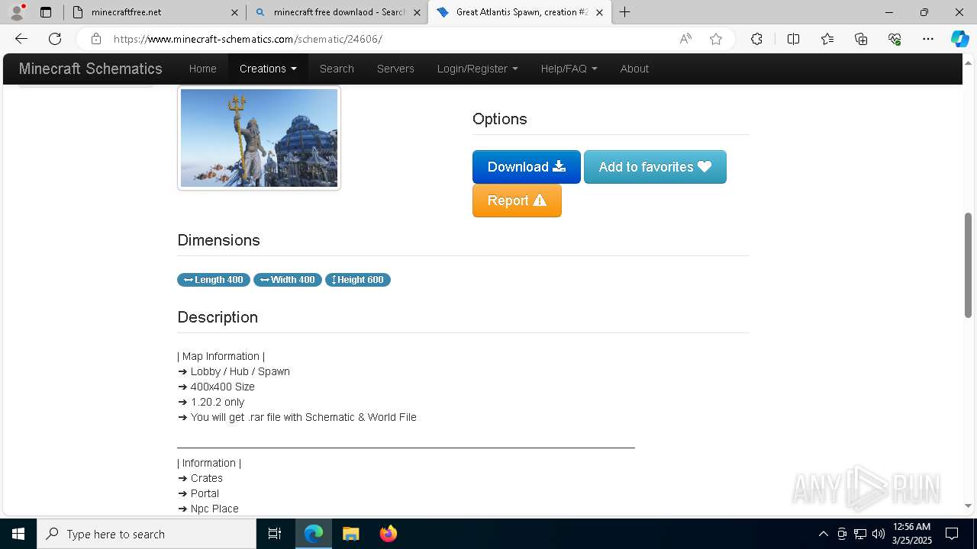Open the About nav item
The image size is (977, 549).
[x=634, y=69]
